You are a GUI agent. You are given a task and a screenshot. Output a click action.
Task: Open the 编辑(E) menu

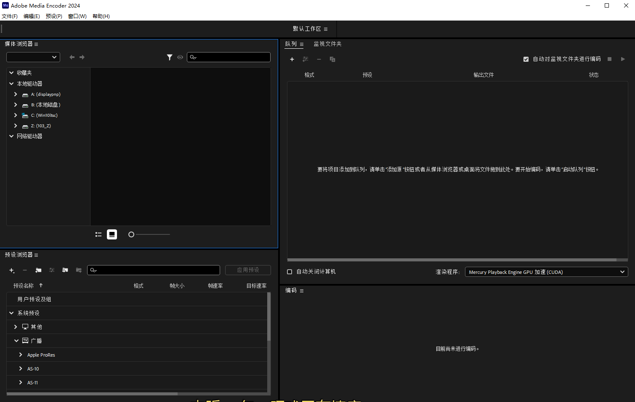tap(32, 16)
